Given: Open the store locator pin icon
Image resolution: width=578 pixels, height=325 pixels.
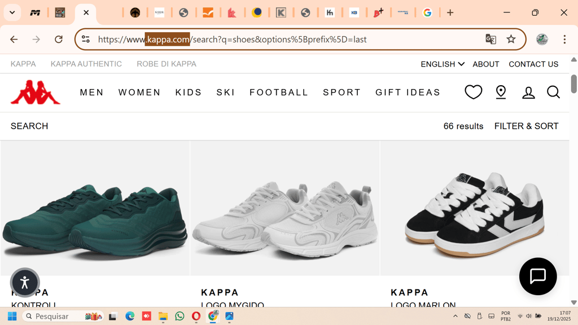Looking at the screenshot, I should click(501, 92).
